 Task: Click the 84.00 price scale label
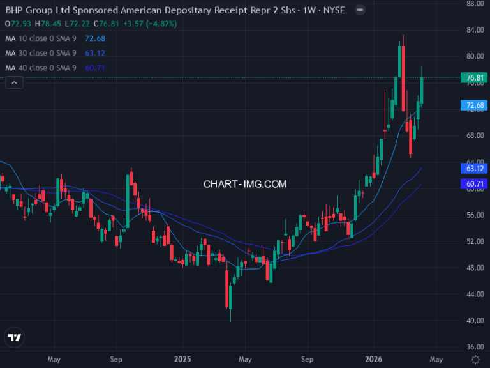(475, 30)
